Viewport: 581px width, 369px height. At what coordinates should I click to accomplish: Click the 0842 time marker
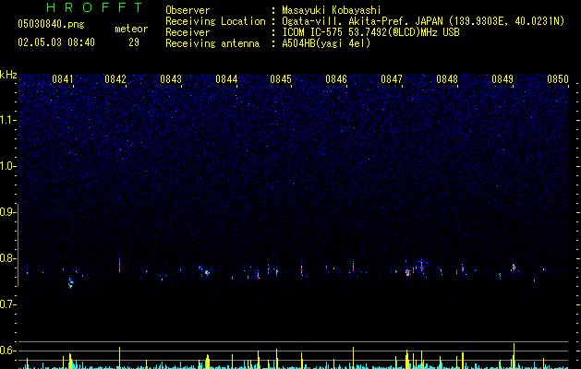pos(115,79)
